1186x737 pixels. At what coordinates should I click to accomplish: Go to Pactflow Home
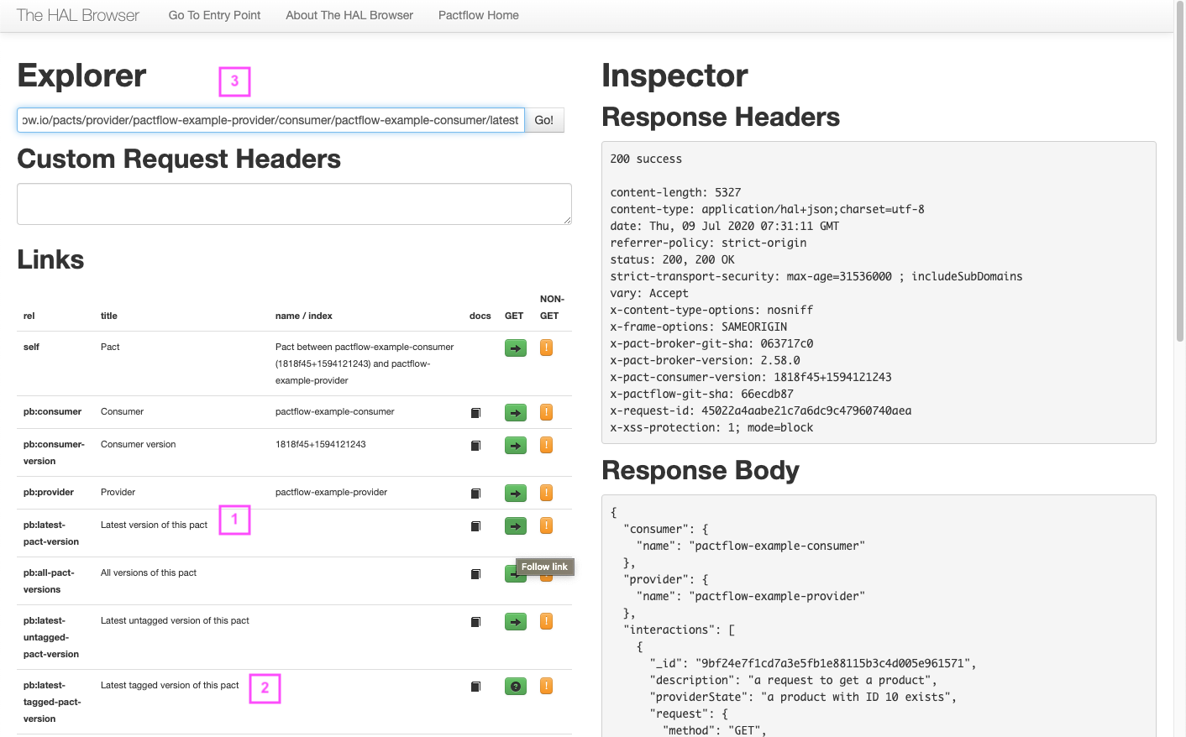pyautogui.click(x=478, y=15)
